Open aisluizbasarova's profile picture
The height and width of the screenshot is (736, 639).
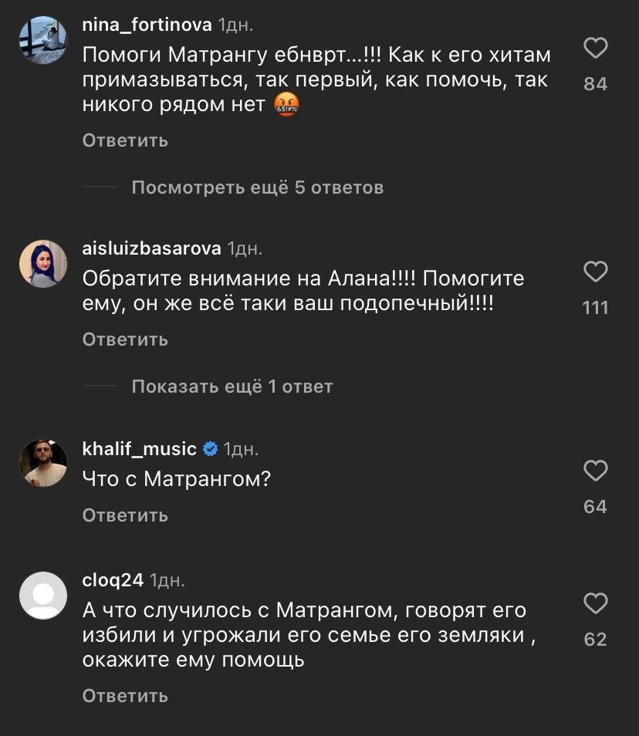42,263
